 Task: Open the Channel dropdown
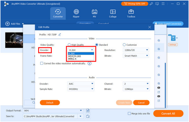pyautogui.click(x=136, y=84)
